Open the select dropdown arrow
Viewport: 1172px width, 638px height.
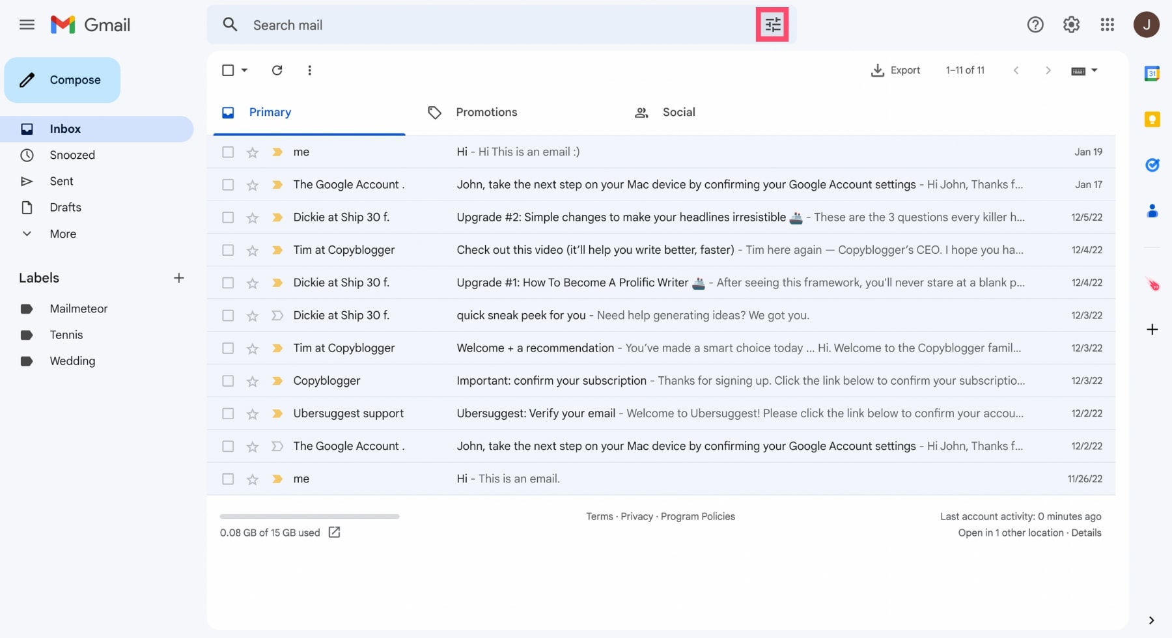[x=244, y=70]
